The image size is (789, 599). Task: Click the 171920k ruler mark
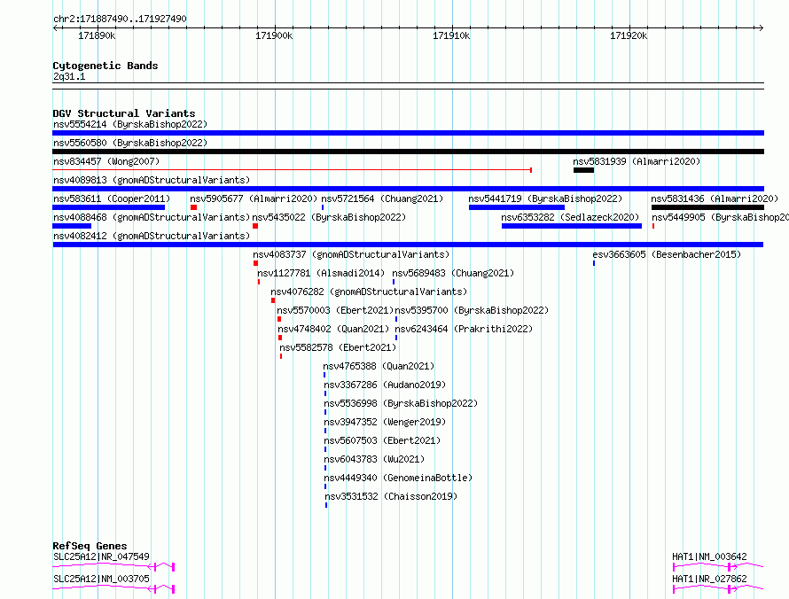[629, 35]
